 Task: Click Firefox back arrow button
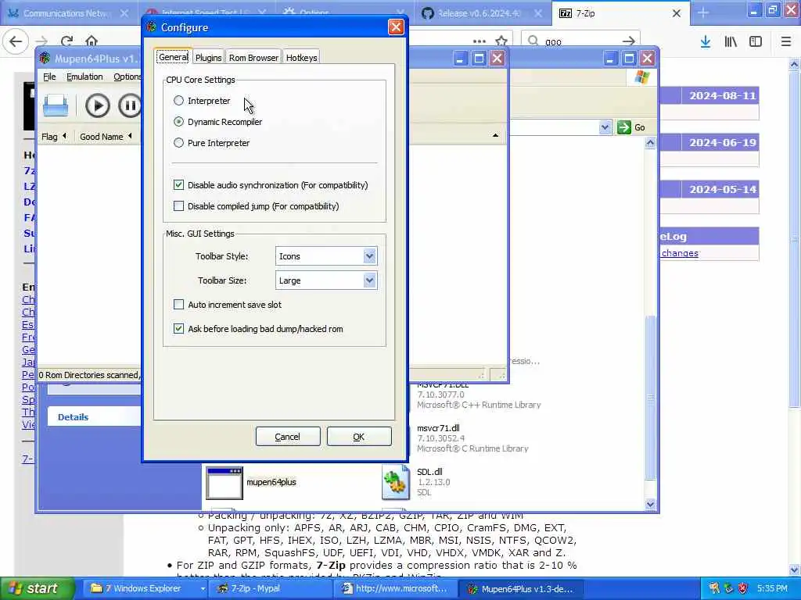16,41
